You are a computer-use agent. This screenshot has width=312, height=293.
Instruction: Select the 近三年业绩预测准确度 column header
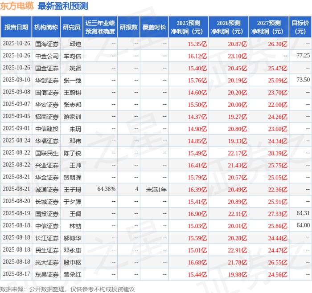point(100,27)
